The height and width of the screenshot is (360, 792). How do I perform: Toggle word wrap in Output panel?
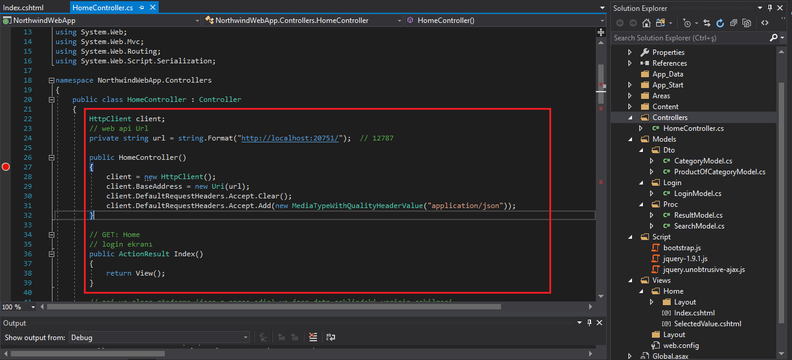click(330, 337)
